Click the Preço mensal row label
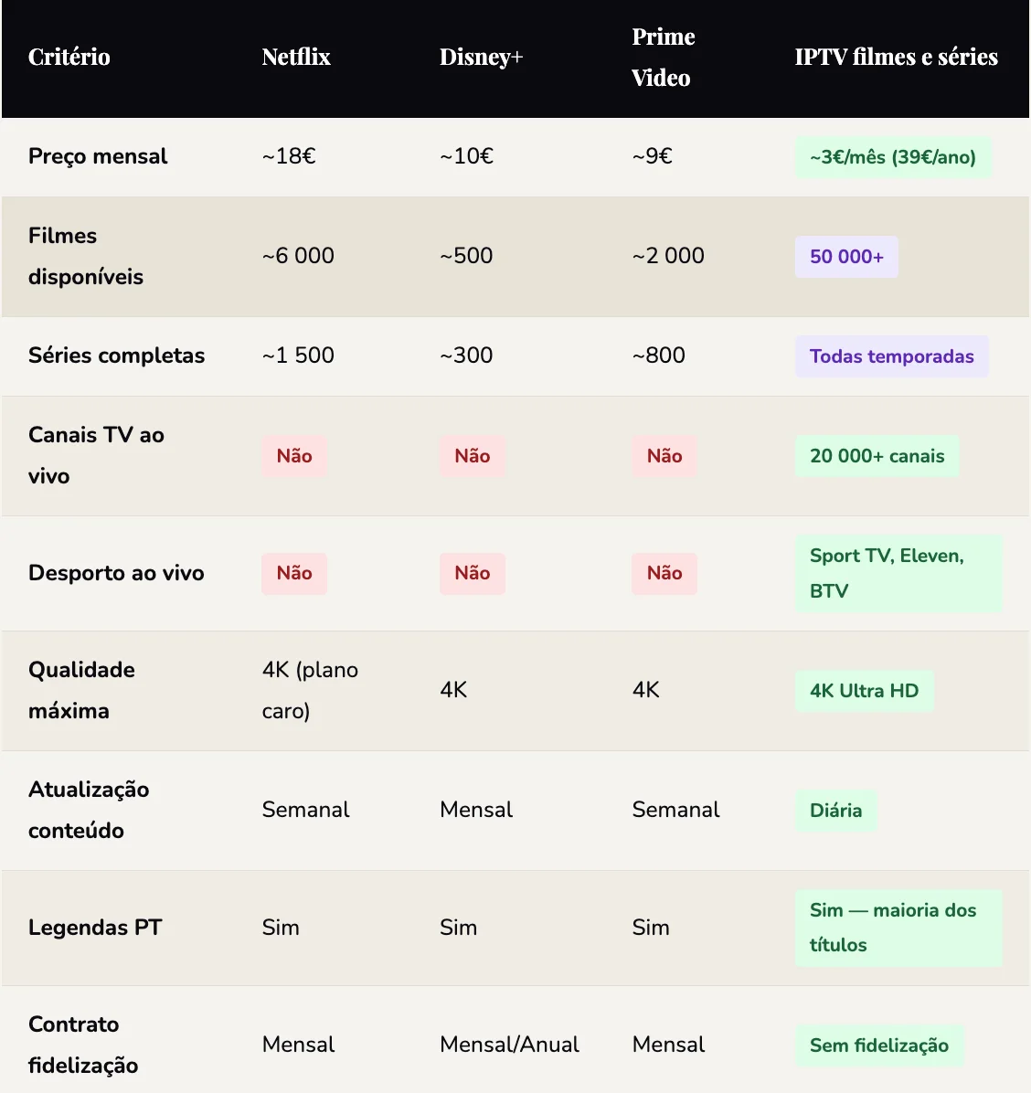 [98, 156]
